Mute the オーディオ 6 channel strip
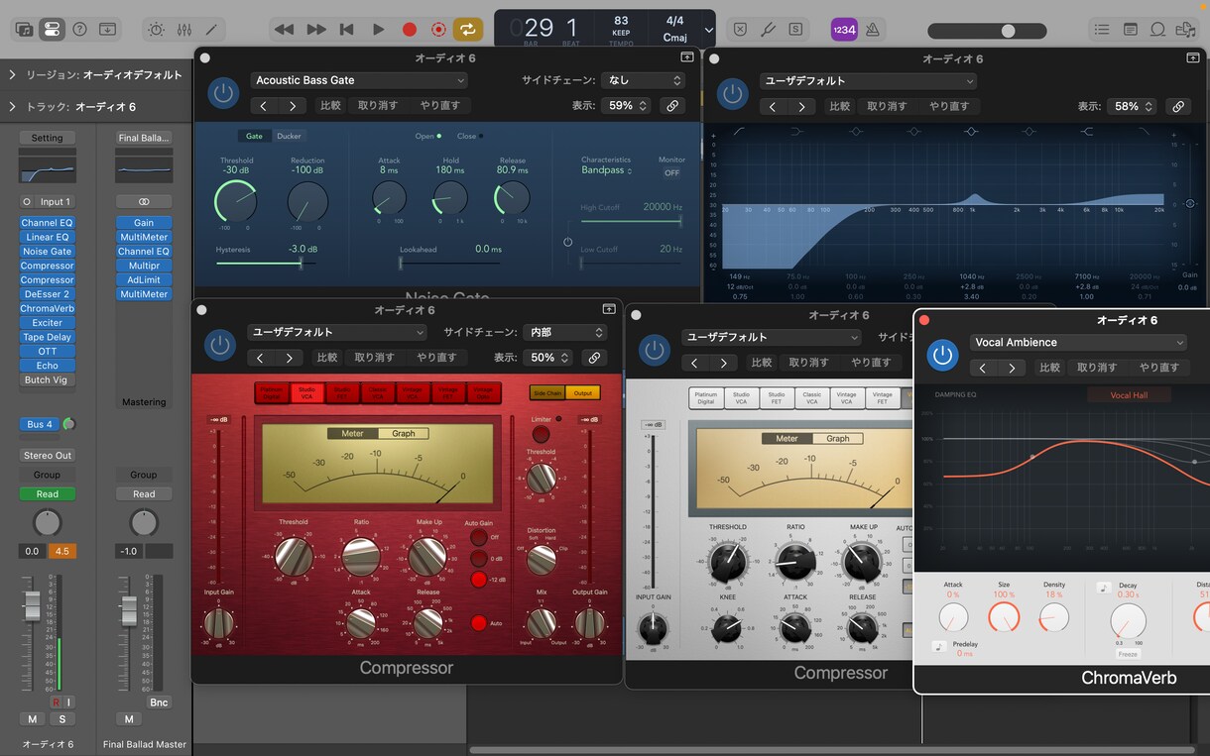Viewport: 1210px width, 756px height. [33, 718]
